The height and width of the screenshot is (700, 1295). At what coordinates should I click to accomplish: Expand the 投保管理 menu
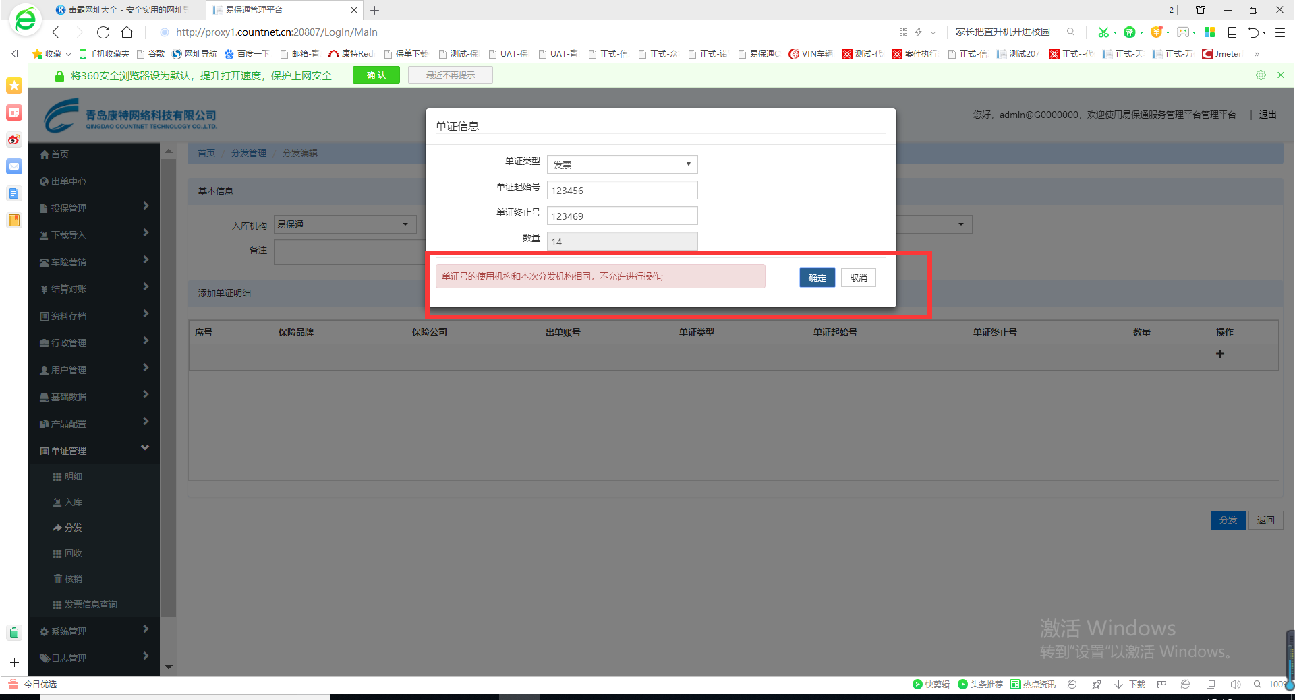pyautogui.click(x=94, y=208)
